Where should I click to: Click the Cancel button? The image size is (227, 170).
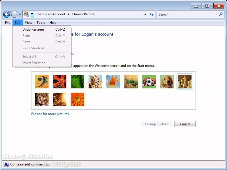point(185,124)
